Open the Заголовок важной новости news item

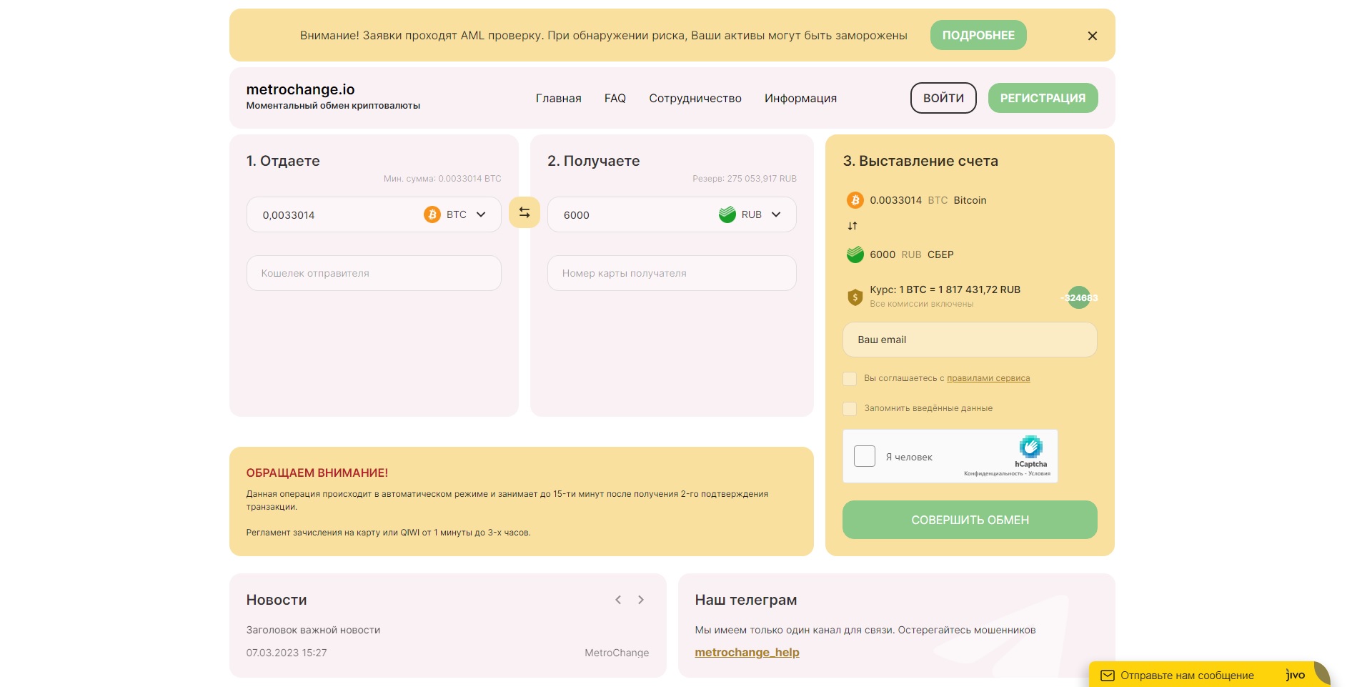click(313, 630)
